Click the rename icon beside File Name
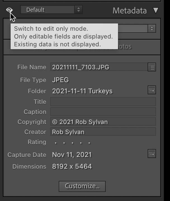Screen dimensions: 170x201 pos(152,67)
